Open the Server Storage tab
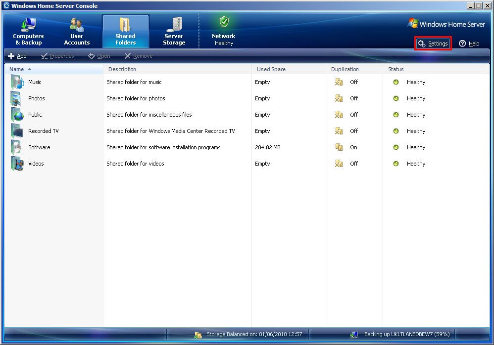The height and width of the screenshot is (345, 494). [174, 32]
